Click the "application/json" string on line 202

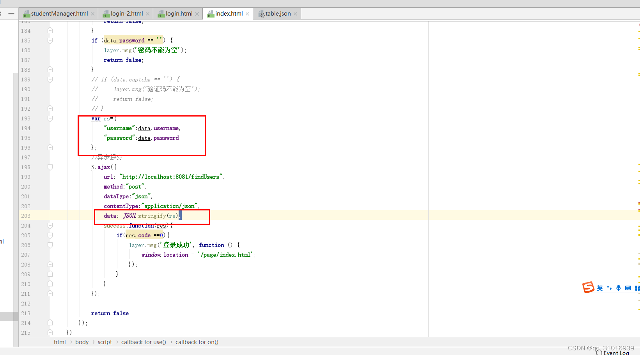170,206
